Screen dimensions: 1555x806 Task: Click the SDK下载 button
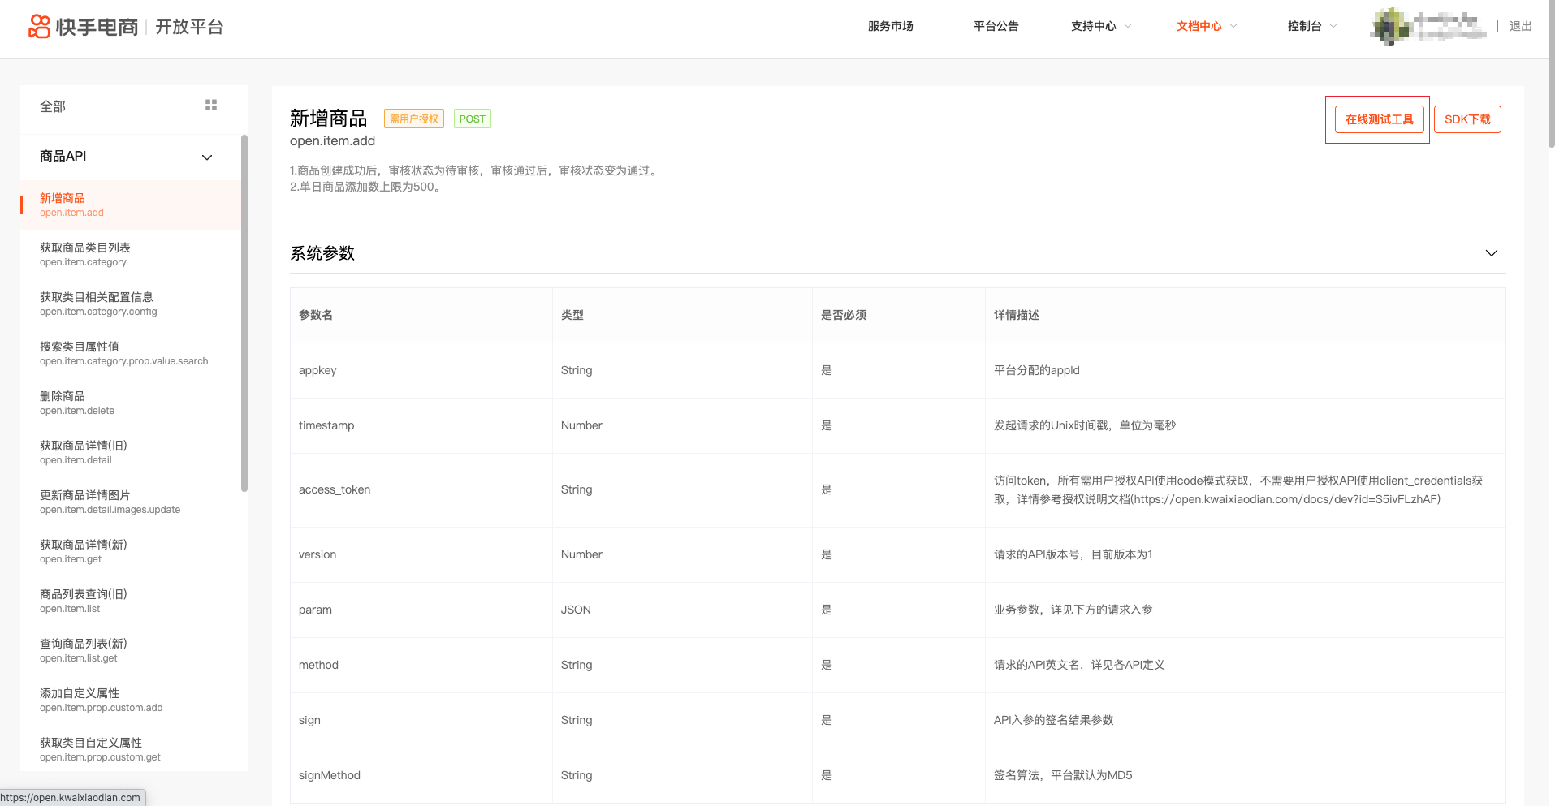coord(1467,119)
